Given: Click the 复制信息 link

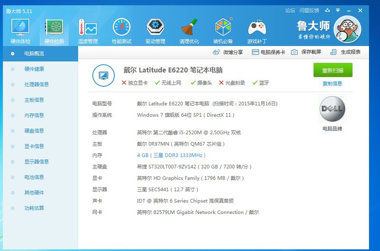Looking at the screenshot, I should pyautogui.click(x=332, y=84).
